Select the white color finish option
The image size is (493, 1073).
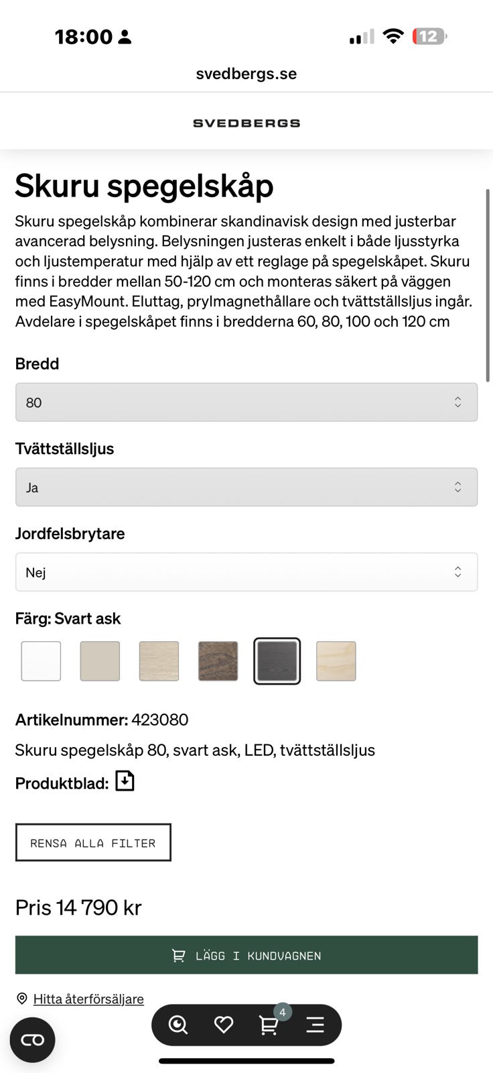coord(41,661)
